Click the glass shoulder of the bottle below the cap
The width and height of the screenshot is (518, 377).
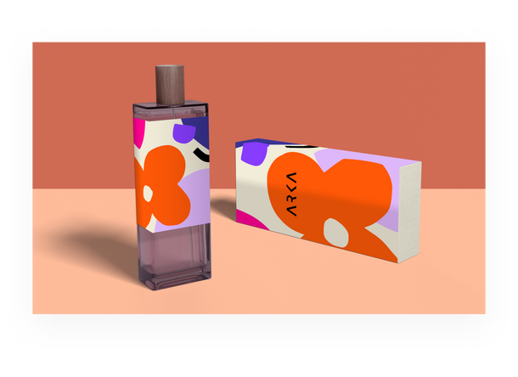tap(171, 109)
